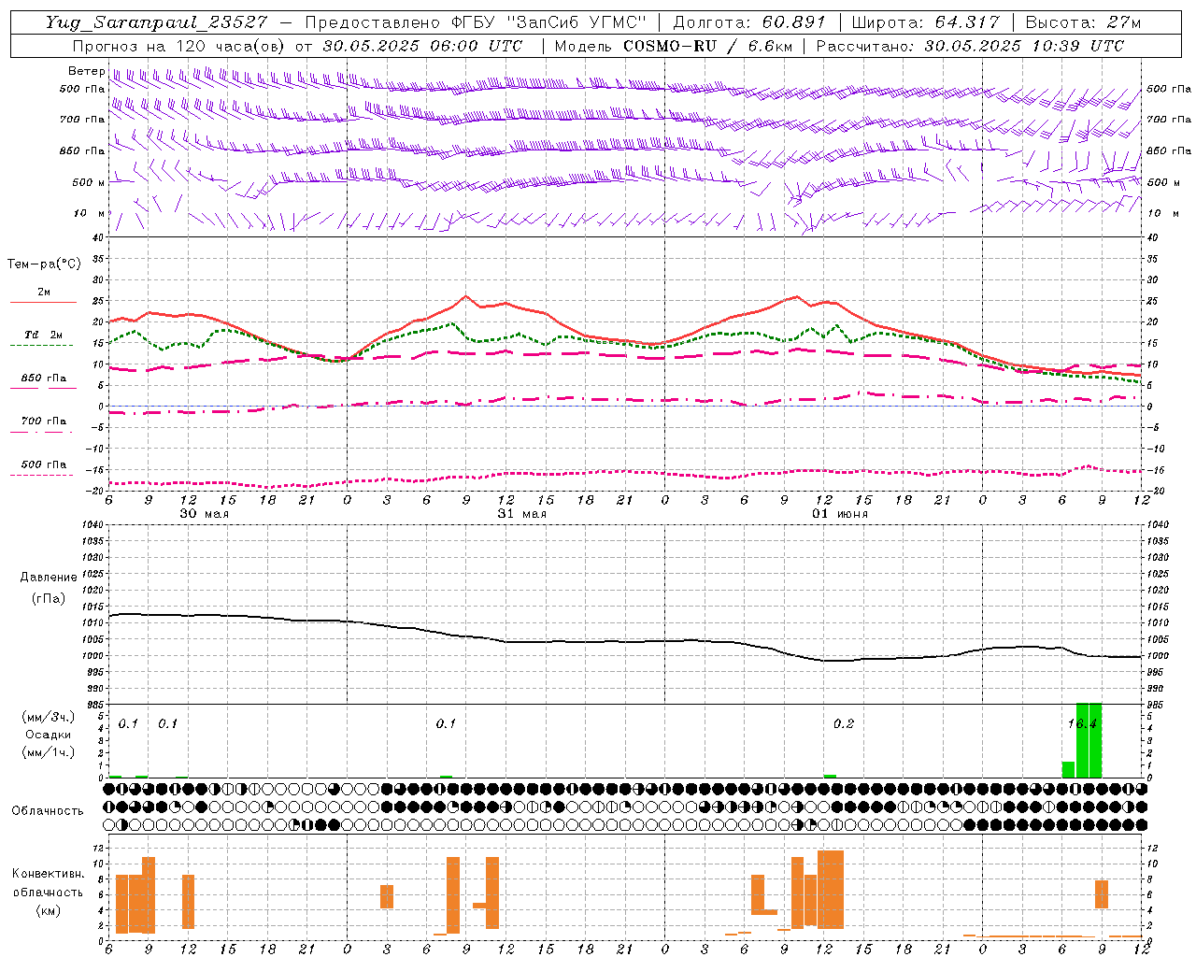Click the 16.4 precipitation amount value
This screenshot has width=1196, height=957.
(x=1082, y=723)
